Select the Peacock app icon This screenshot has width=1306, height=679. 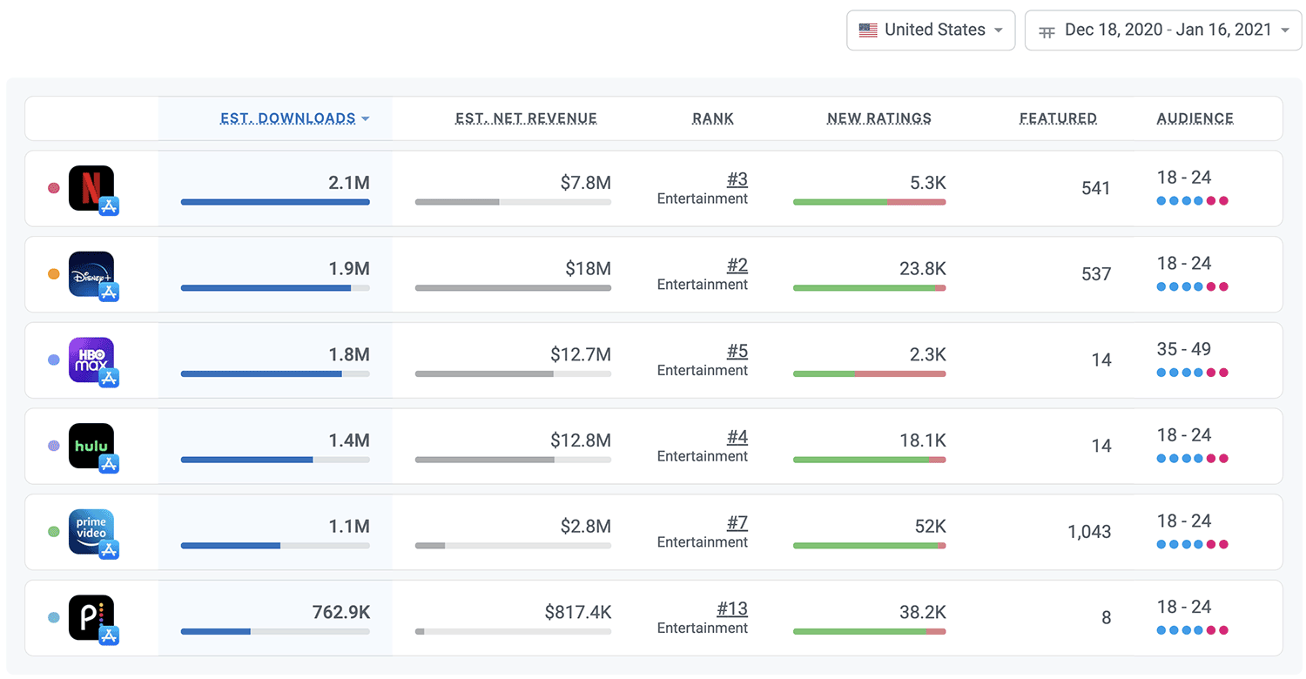coord(91,617)
